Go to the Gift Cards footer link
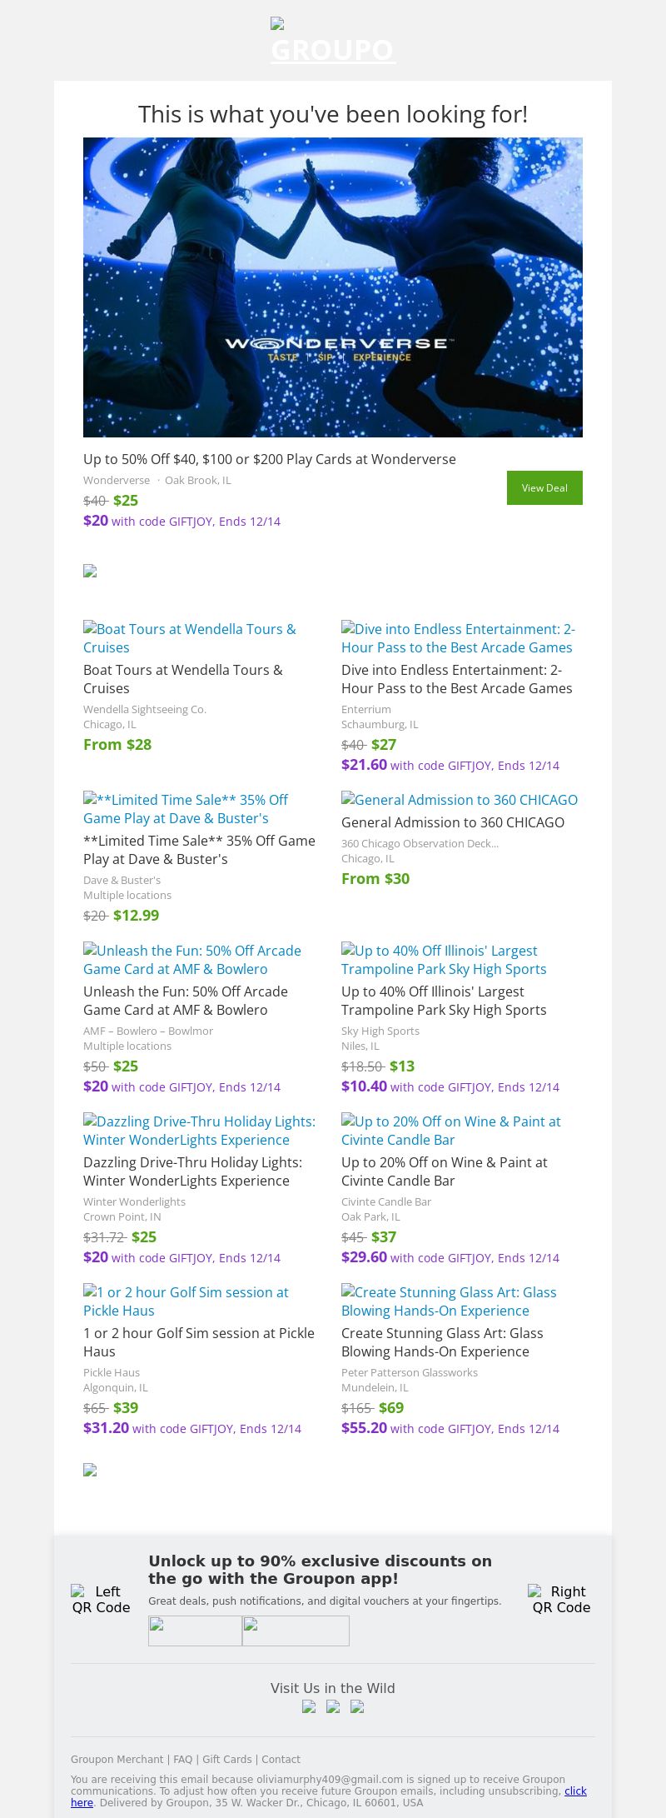Viewport: 666px width, 1818px height. [x=226, y=1759]
